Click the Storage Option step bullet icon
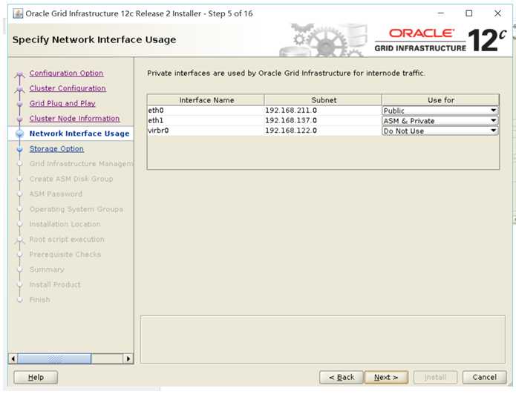 (20, 149)
